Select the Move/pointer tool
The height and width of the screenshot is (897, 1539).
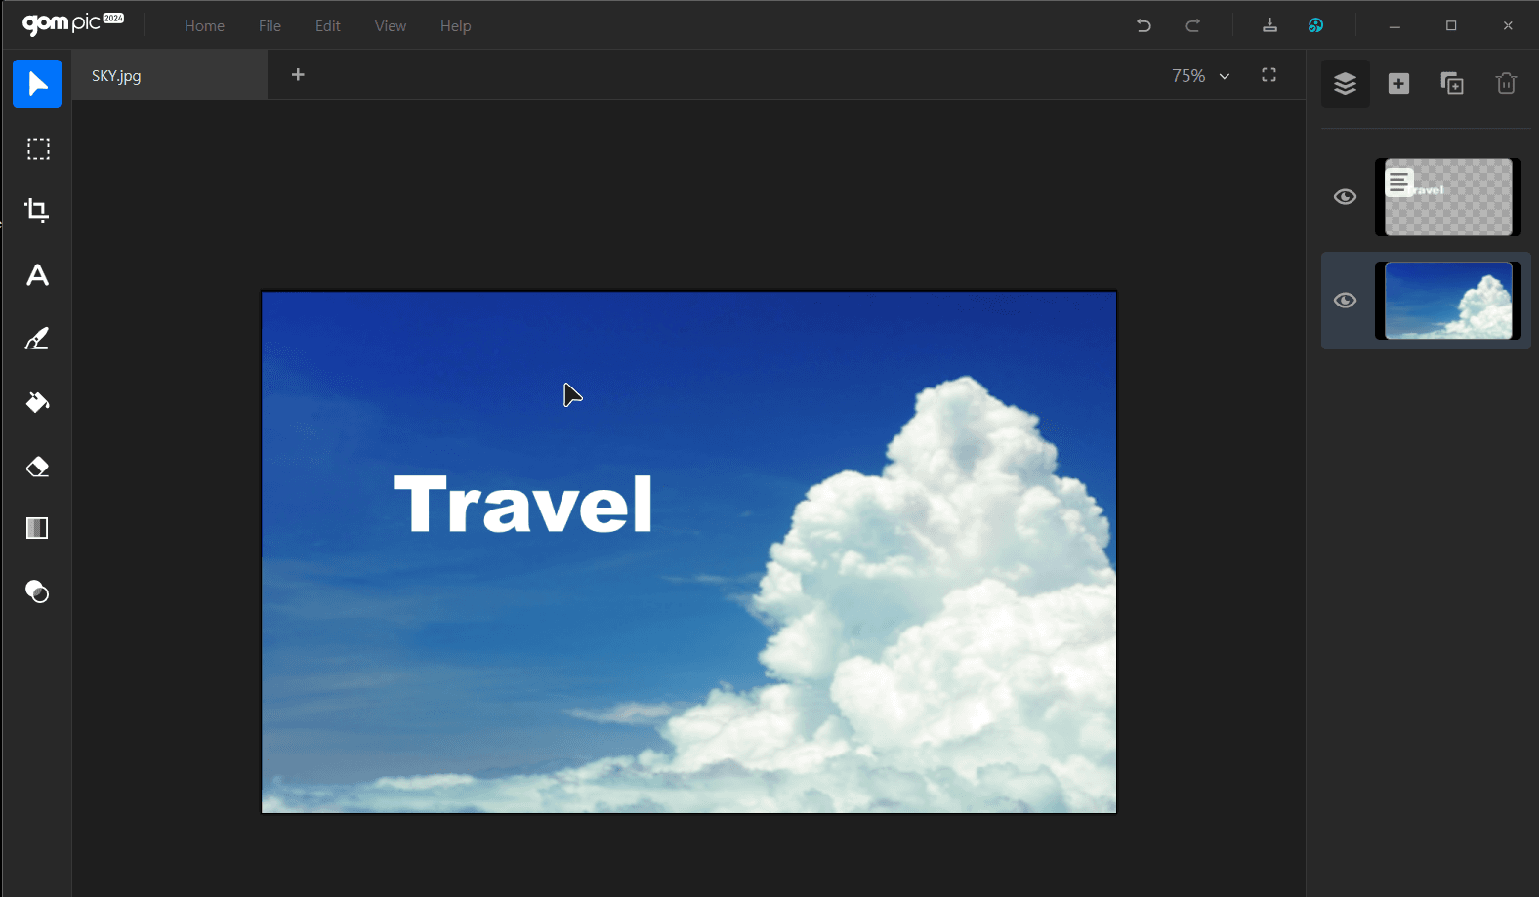click(x=37, y=84)
